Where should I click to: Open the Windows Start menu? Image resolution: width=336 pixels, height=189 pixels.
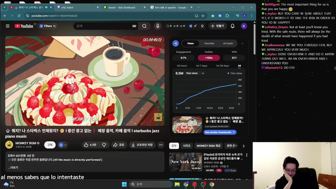tap(124, 184)
